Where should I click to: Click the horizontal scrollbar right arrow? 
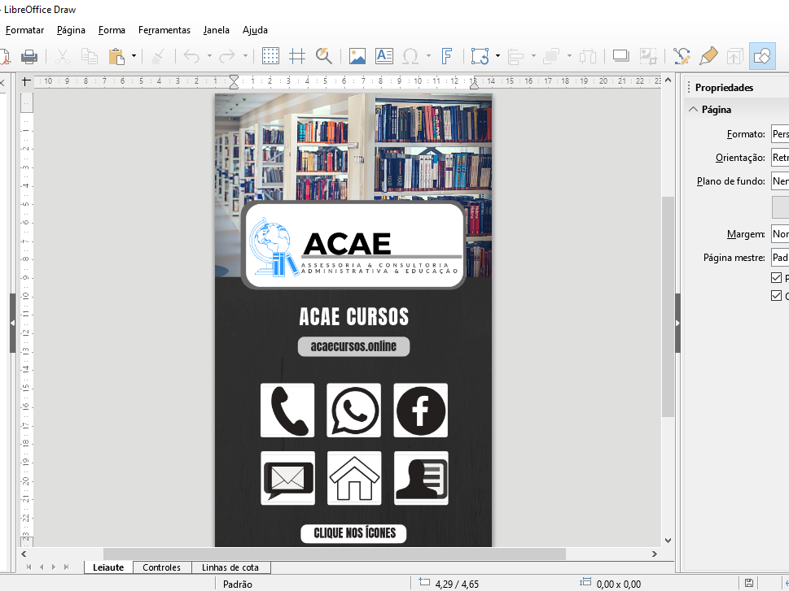coord(654,554)
